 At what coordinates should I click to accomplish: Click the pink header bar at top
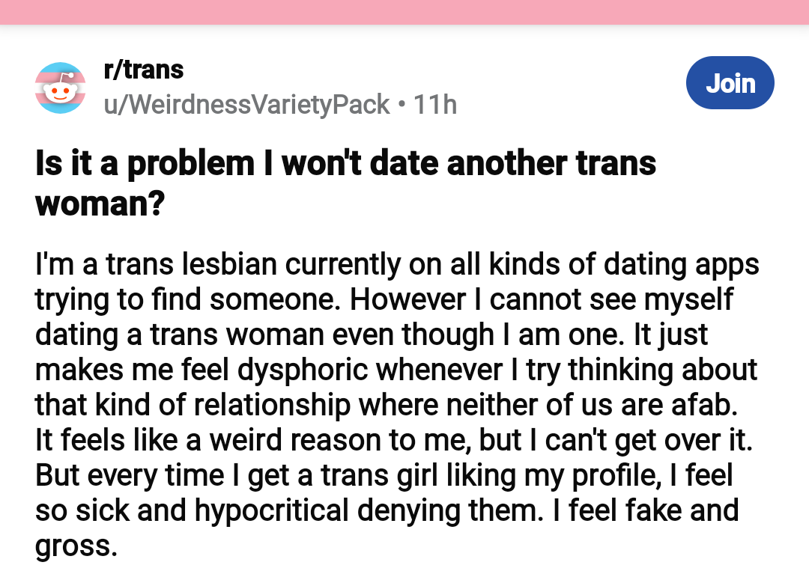[404, 12]
